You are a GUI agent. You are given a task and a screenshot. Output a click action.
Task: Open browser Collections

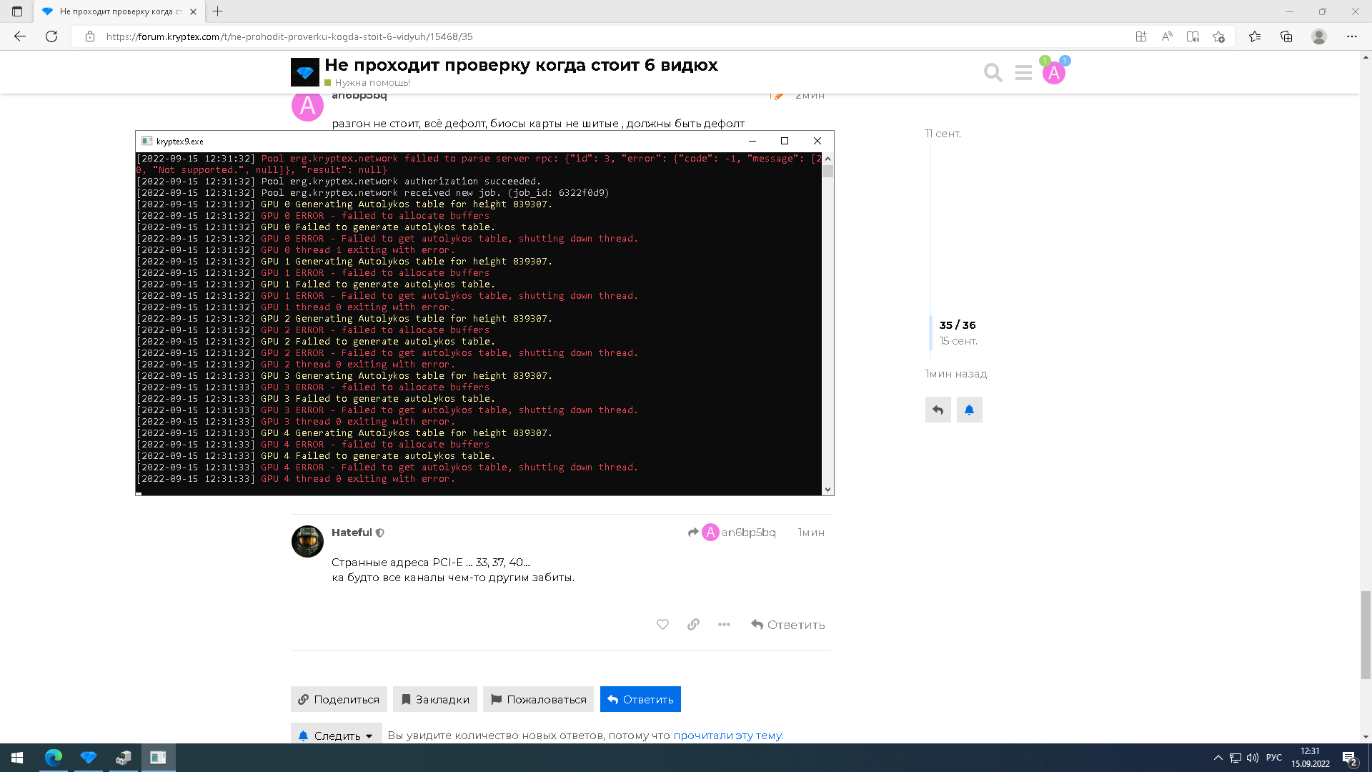(x=1286, y=36)
